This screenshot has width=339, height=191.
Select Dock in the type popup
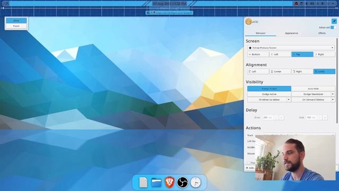(16, 21)
